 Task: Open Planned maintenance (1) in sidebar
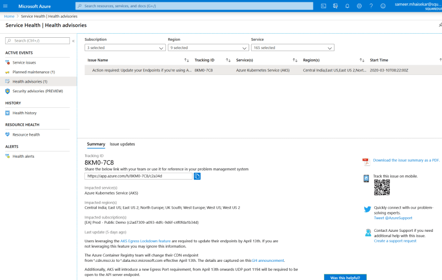click(x=34, y=72)
